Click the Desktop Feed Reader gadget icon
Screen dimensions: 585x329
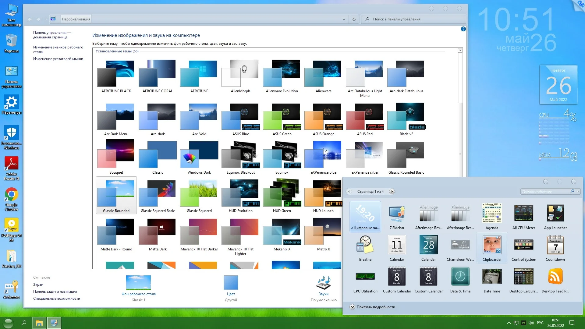pyautogui.click(x=555, y=277)
